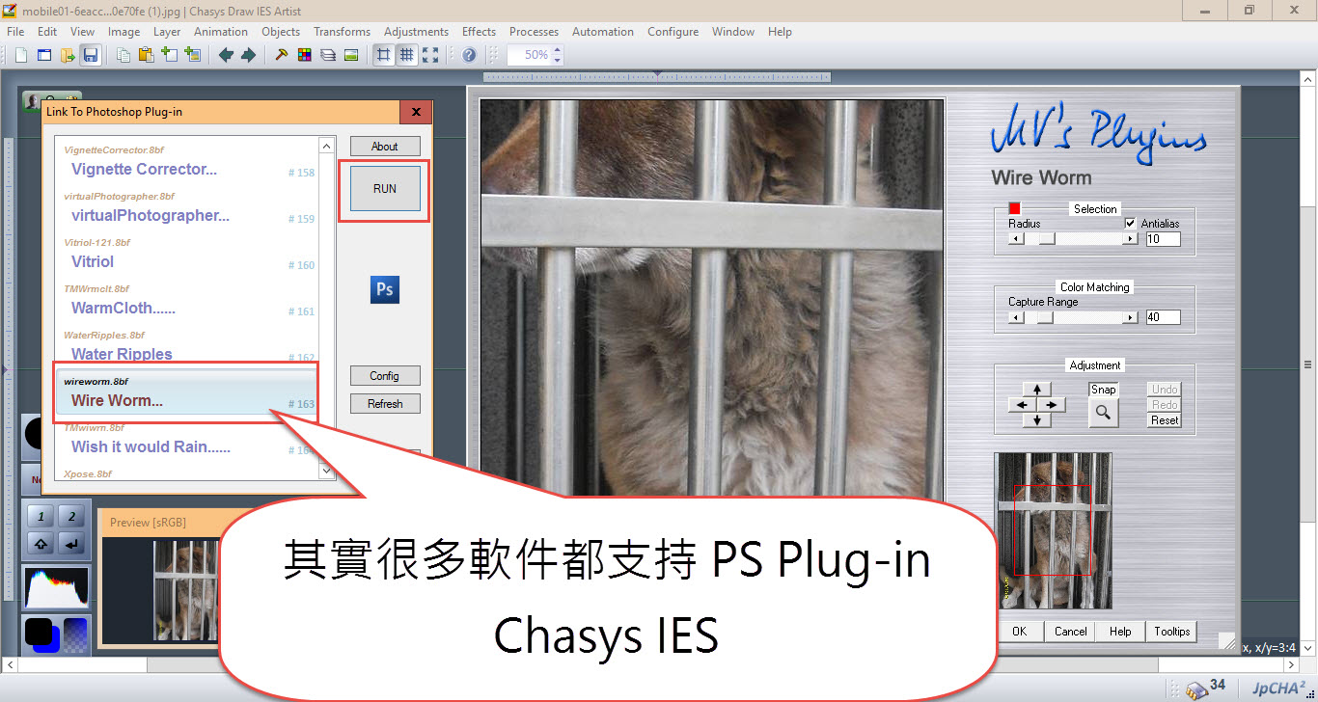
Task: Open the File menu
Action: coord(15,32)
